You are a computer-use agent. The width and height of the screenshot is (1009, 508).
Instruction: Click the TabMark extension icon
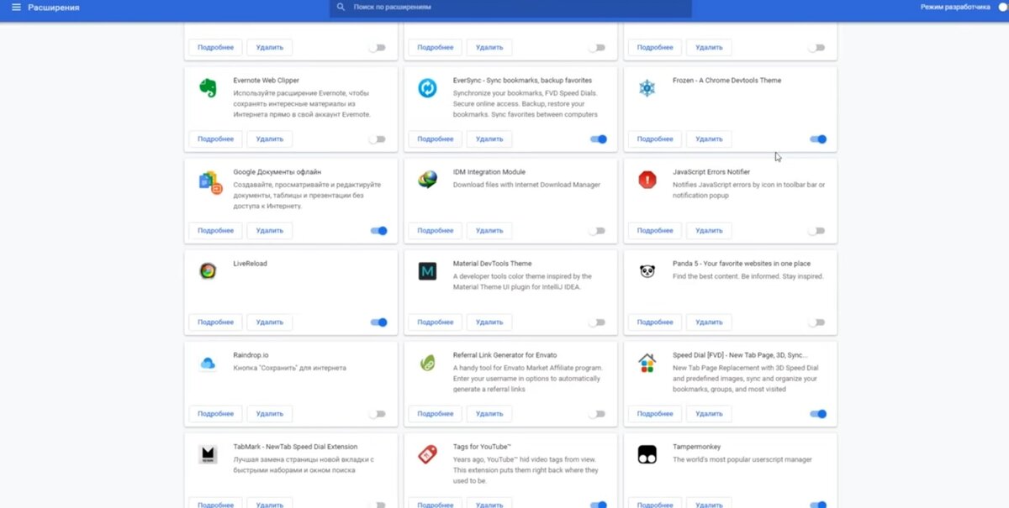pyautogui.click(x=207, y=454)
